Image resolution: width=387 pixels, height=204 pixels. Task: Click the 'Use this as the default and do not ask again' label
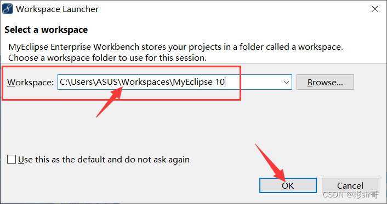pyautogui.click(x=104, y=160)
